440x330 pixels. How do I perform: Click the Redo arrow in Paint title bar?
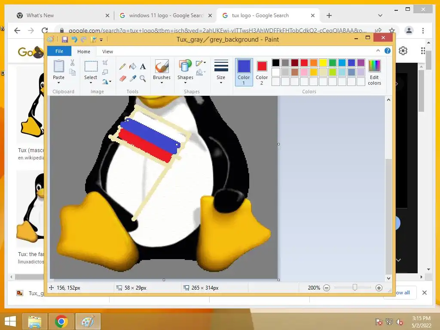coord(83,40)
